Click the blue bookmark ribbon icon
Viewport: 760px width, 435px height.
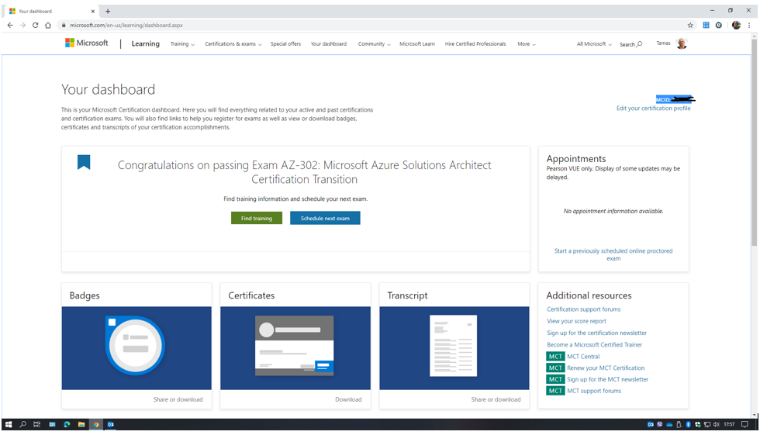84,162
